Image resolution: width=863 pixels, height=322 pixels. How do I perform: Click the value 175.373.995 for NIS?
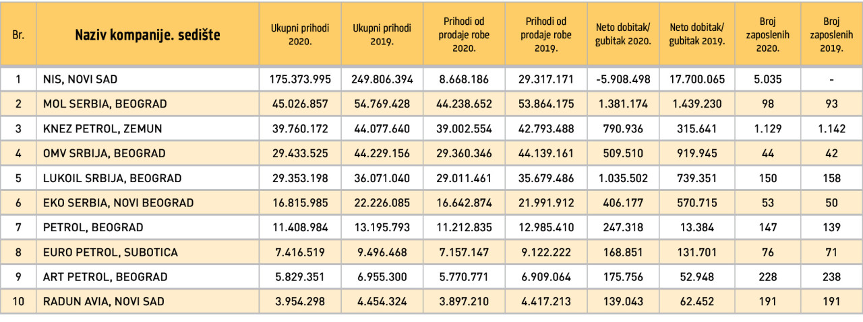coord(300,79)
